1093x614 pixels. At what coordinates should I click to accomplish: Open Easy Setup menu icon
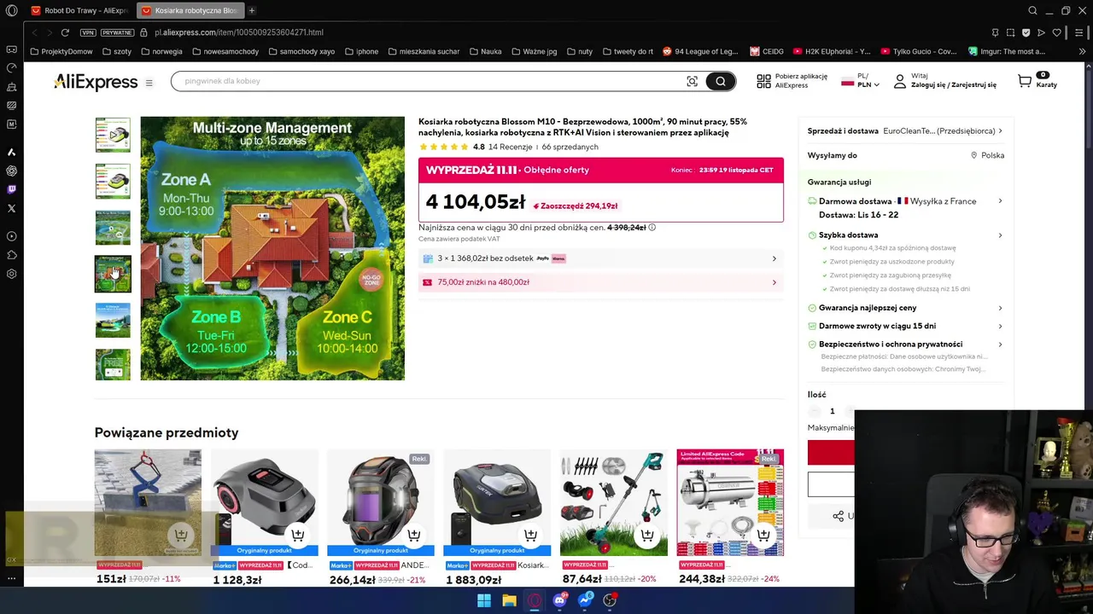click(1079, 32)
